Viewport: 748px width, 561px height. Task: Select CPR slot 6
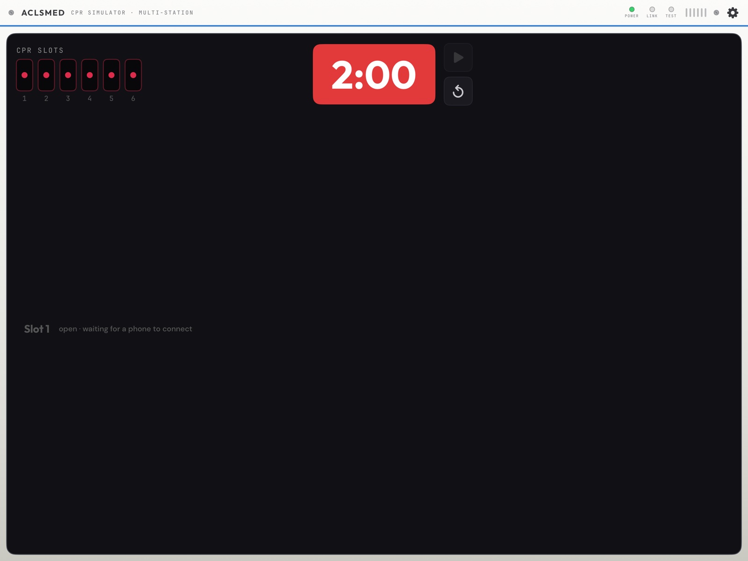(133, 75)
